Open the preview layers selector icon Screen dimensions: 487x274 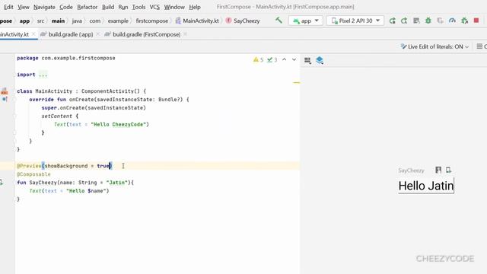pyautogui.click(x=320, y=60)
